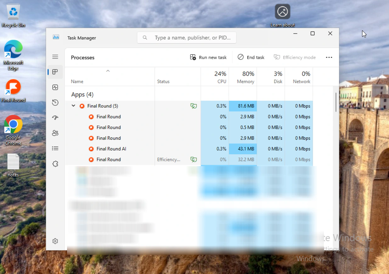Click the 0.3% CPU cell of Final Round AI
Viewport: 389px width, 274px height.
(215, 149)
